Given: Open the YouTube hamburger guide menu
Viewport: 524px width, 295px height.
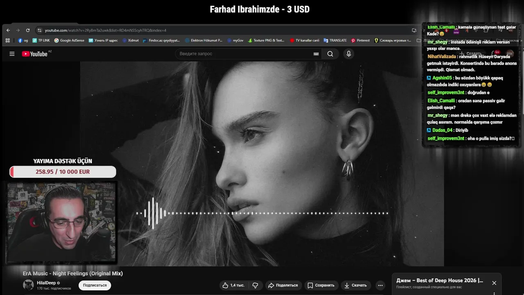Looking at the screenshot, I should [x=12, y=54].
